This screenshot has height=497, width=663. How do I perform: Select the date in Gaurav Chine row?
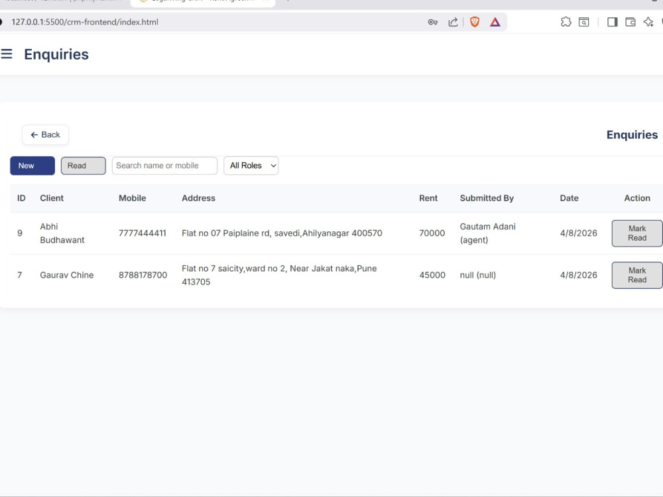[x=578, y=275]
